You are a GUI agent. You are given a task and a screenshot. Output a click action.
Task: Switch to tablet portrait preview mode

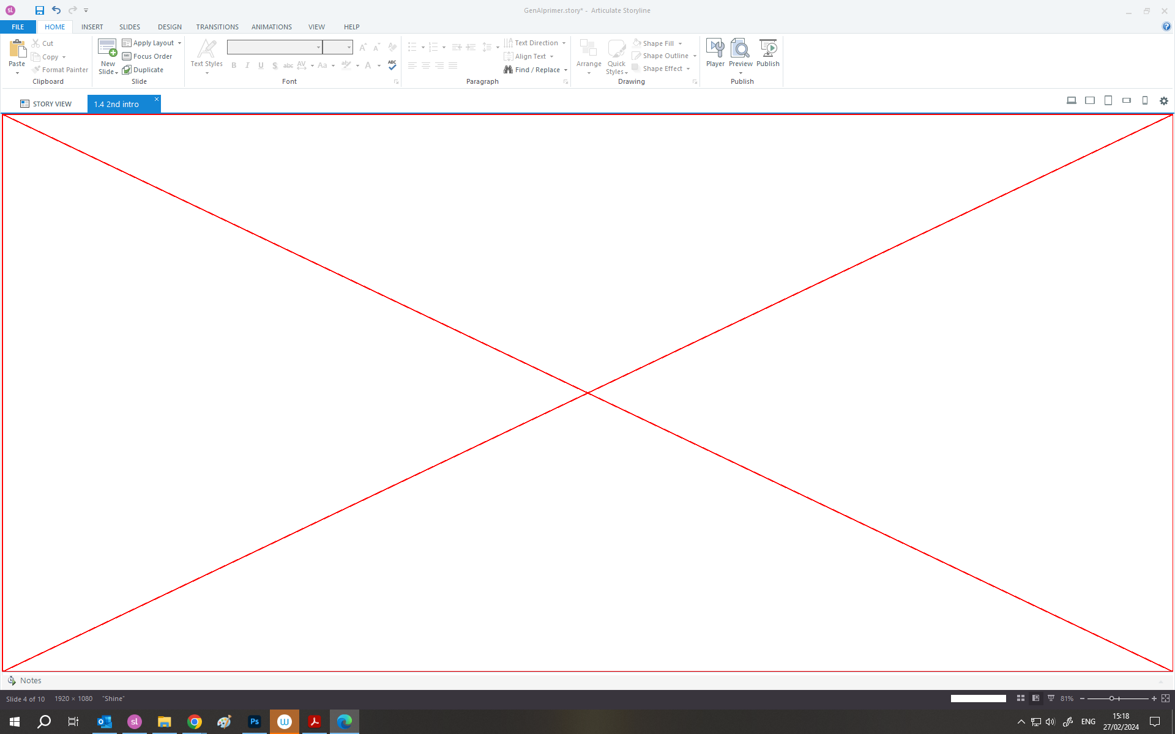(x=1108, y=100)
